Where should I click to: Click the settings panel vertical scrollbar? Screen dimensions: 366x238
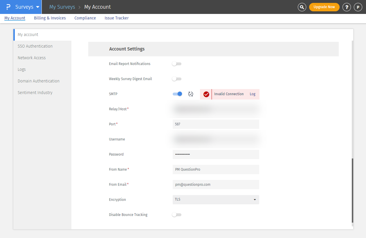pos(352,190)
